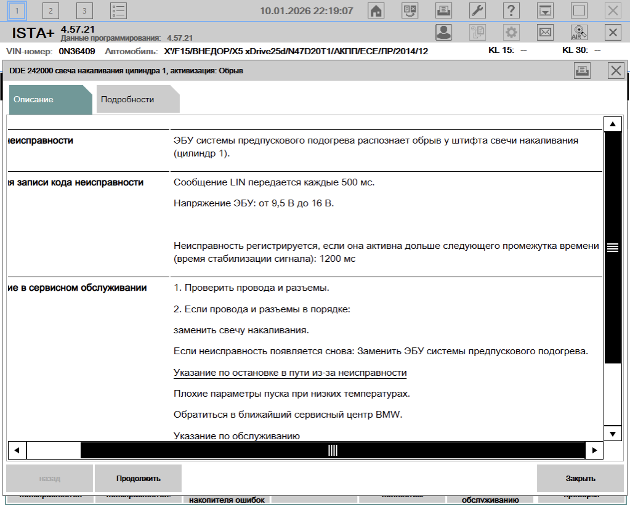630x507 pixels.
Task: Print the fault description dialog
Action: (x=582, y=71)
